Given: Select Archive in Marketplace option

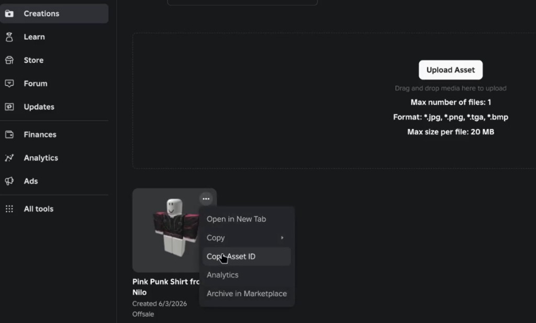Looking at the screenshot, I should click(x=246, y=294).
